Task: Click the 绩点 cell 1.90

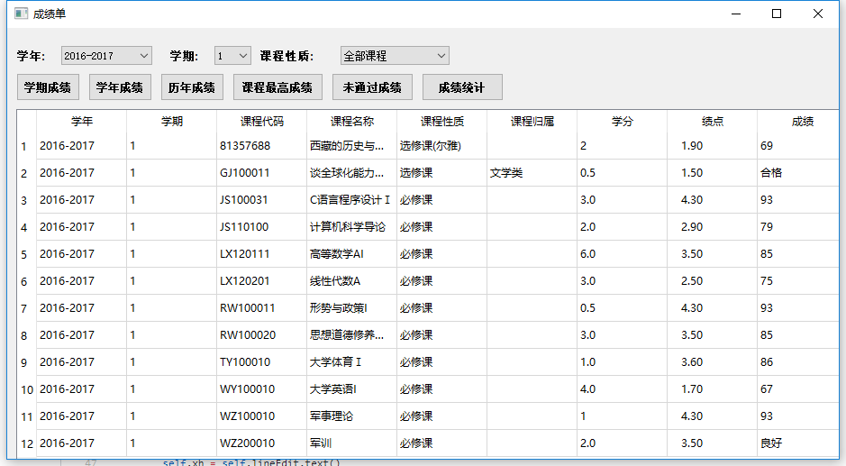Action: (x=712, y=146)
